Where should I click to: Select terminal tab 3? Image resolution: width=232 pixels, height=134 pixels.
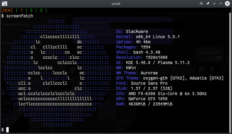tap(41, 10)
